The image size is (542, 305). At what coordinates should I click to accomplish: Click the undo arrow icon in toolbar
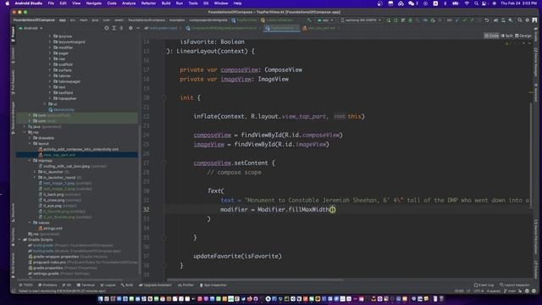click(487, 20)
